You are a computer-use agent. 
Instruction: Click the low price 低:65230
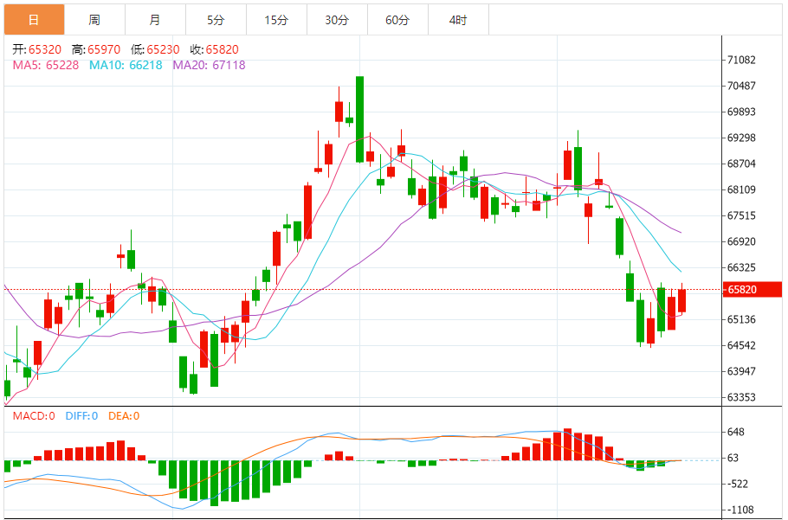(155, 49)
